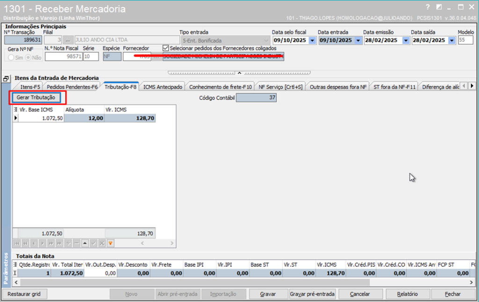Click the orange filter icon in grid navigator

[110, 243]
